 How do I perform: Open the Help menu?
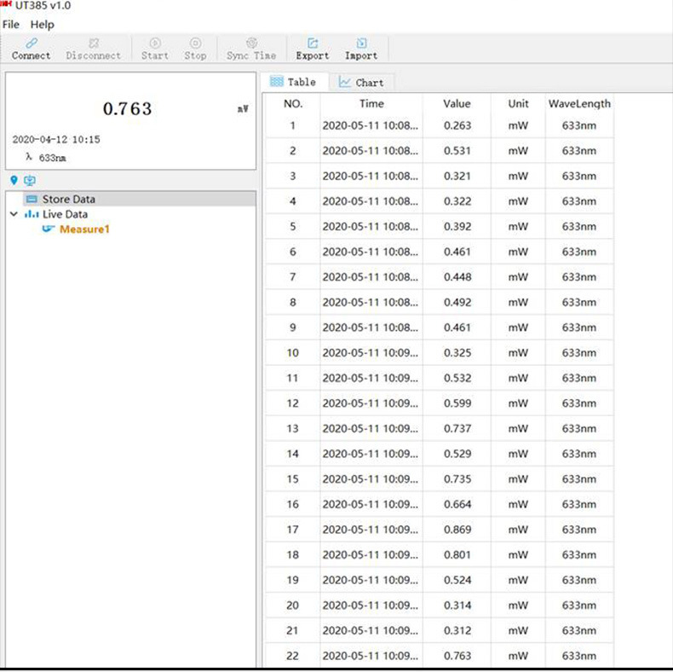click(42, 25)
